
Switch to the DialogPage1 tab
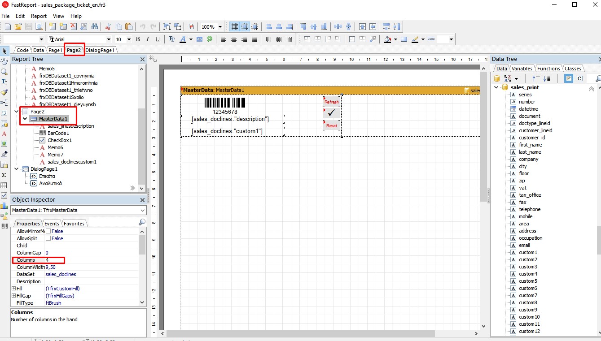tap(100, 50)
